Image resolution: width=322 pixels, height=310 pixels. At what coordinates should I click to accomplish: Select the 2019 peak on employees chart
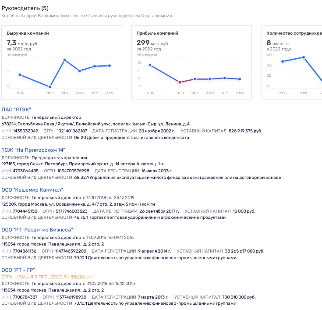point(303,57)
